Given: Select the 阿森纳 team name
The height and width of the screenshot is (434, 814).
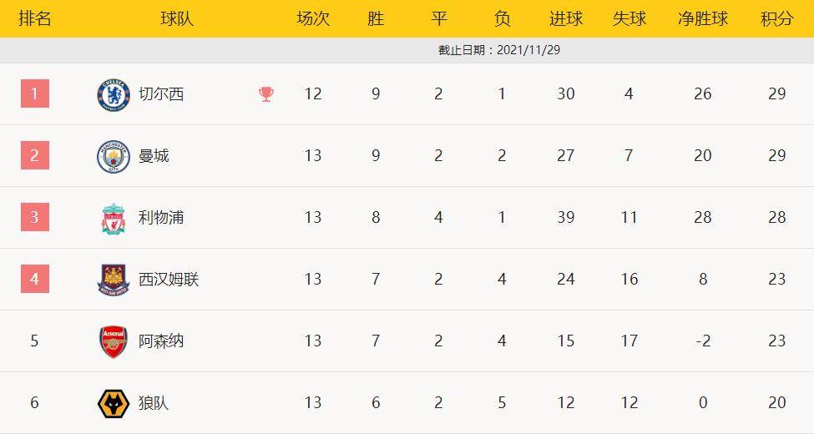Looking at the screenshot, I should pyautogui.click(x=161, y=341).
